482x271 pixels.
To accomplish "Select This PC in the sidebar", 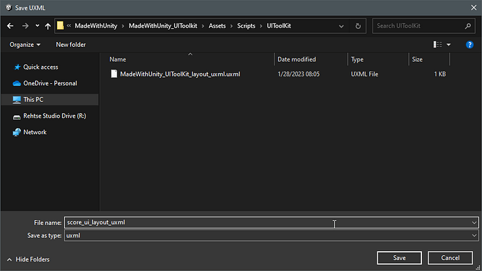I will click(33, 100).
